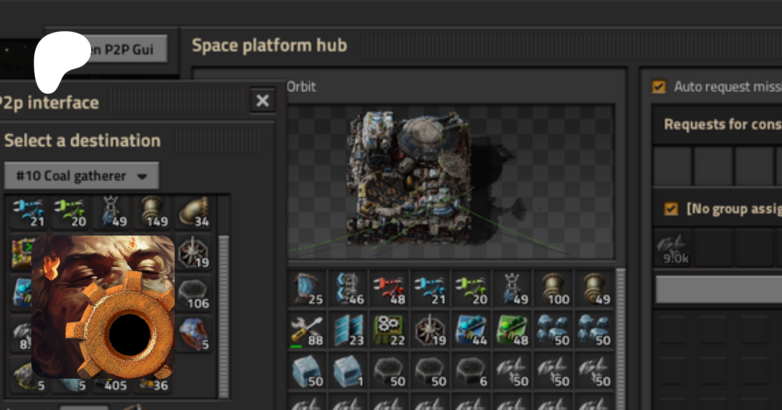
Task: Click the repair pack stack of 88
Action: tap(307, 331)
